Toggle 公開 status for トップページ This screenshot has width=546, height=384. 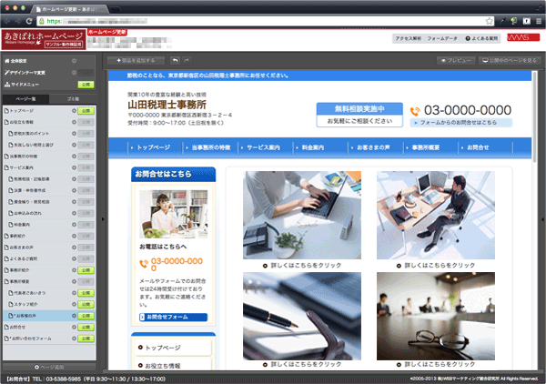tap(86, 109)
